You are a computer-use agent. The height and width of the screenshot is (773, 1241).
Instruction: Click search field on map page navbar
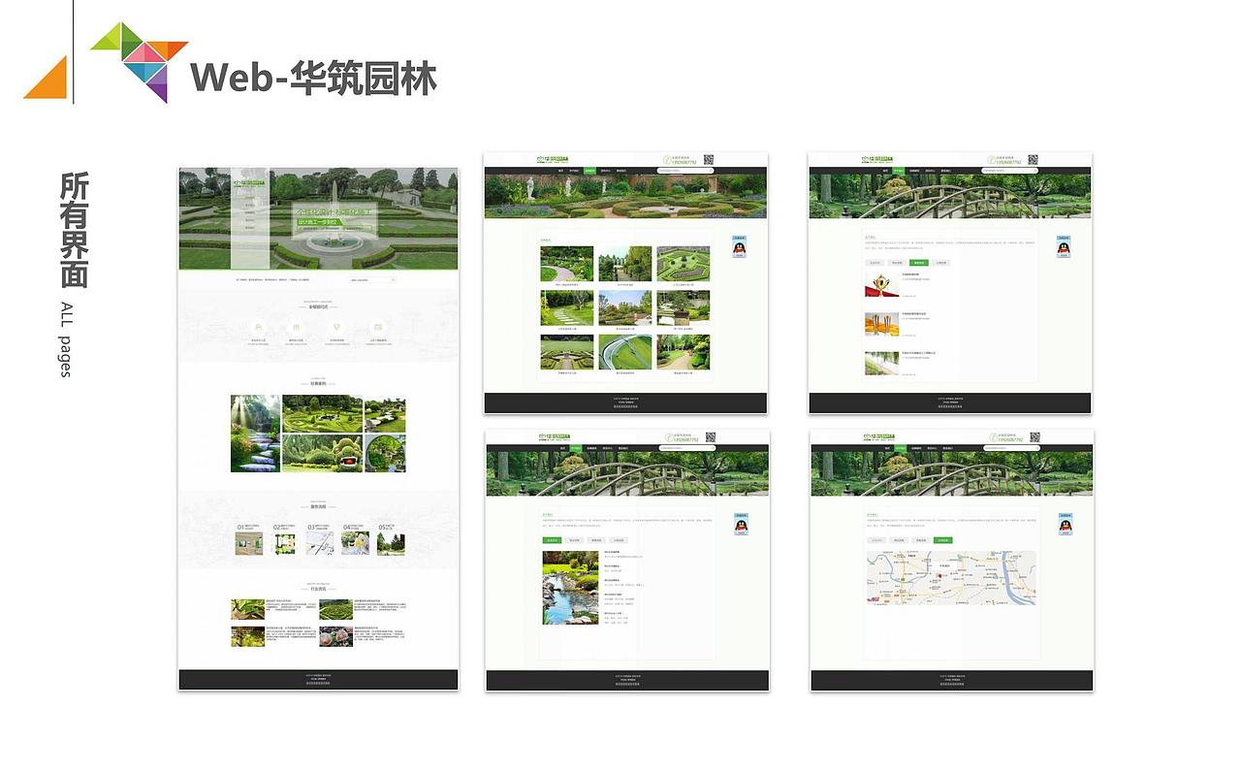tap(1011, 448)
